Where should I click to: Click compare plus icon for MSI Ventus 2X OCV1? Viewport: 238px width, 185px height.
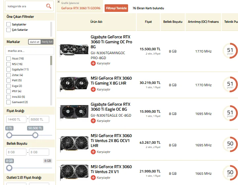93,152
